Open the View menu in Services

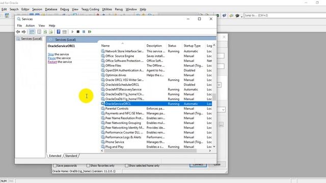pos(42,25)
